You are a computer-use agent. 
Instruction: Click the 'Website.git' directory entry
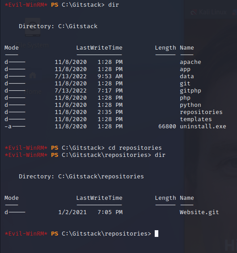(x=199, y=212)
